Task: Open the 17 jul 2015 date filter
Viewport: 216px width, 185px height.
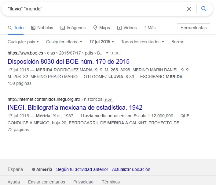Action: 102,42
